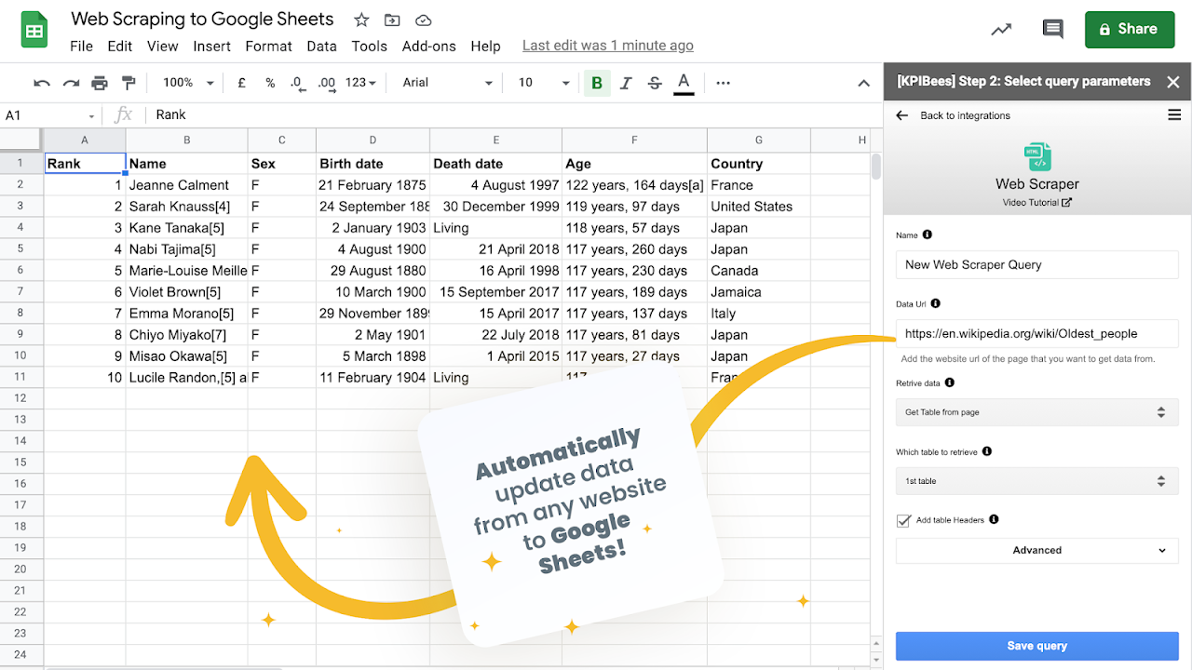Open the 1st table selector
Screen dimensions: 1192x670
tap(1037, 481)
